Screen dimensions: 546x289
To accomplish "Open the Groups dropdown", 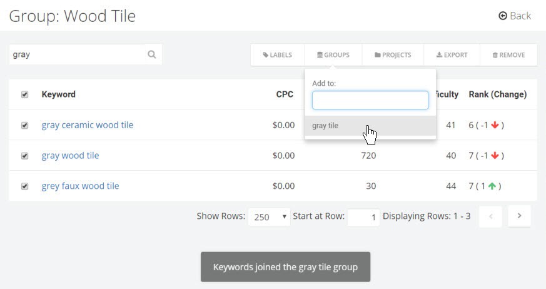I will [x=333, y=54].
